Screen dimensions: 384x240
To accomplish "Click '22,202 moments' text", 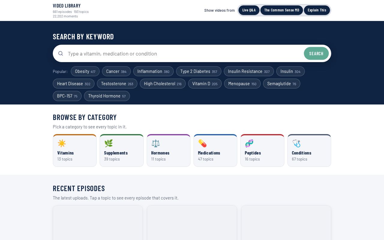I will coord(65,16).
